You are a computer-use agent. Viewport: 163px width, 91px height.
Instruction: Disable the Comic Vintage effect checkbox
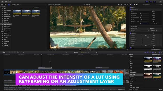[x=130, y=10]
